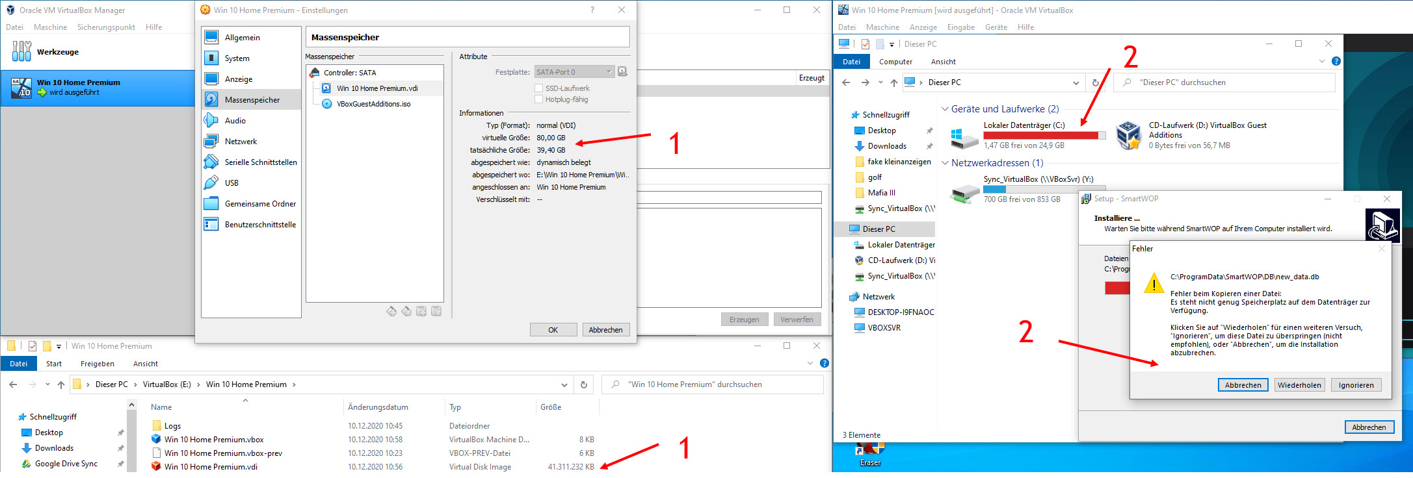
Task: Select Win 10 Home Premium.vdi disk entry
Action: pyautogui.click(x=377, y=88)
